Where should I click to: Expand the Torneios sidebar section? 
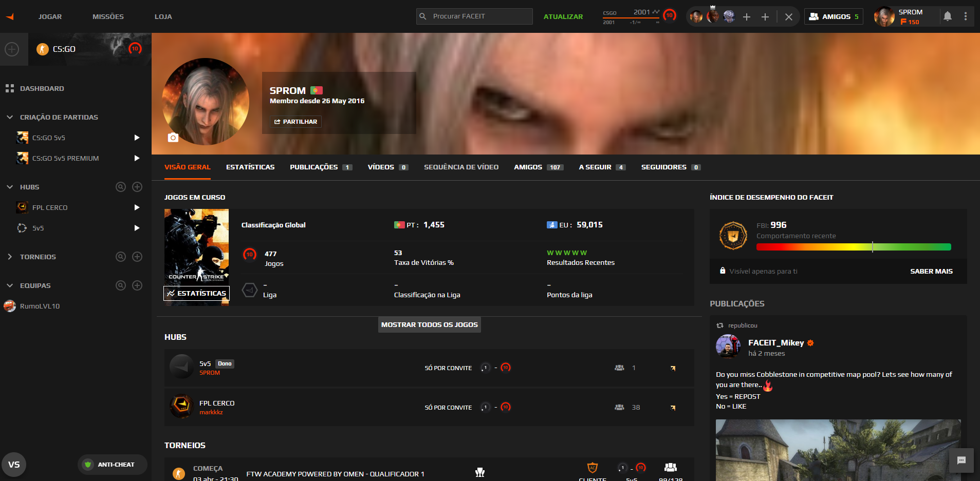point(10,257)
